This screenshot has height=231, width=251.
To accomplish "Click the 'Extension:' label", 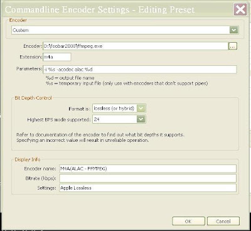I will point(31,57).
